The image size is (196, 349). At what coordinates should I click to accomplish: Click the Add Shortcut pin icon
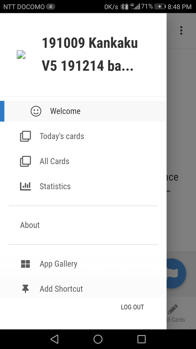[x=25, y=289]
